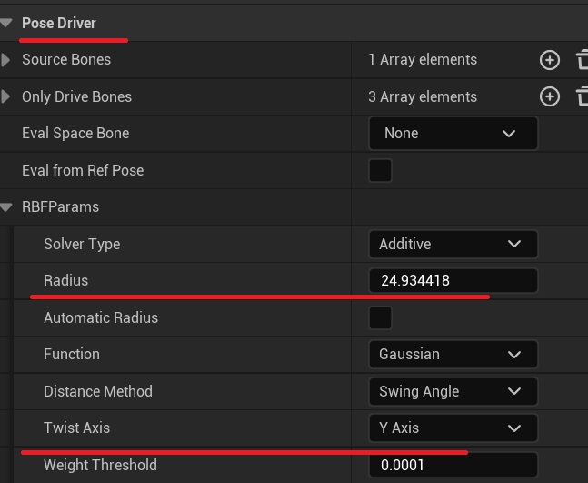Empty the Source Bones array
This screenshot has width=588, height=483.
(582, 60)
